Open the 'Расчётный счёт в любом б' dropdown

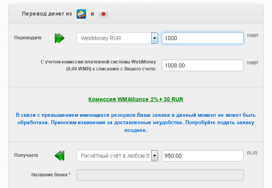(117, 156)
